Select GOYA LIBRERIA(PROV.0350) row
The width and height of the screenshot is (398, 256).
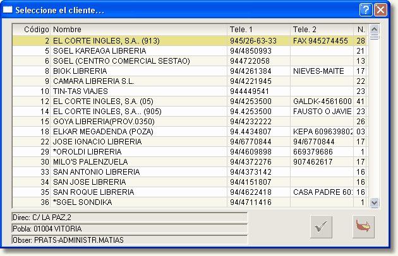(190, 122)
